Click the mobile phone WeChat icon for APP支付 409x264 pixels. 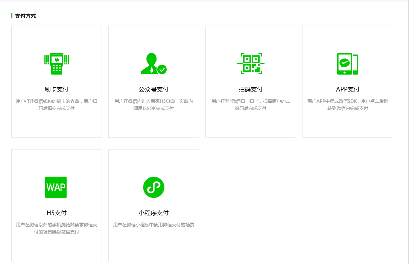coord(348,64)
